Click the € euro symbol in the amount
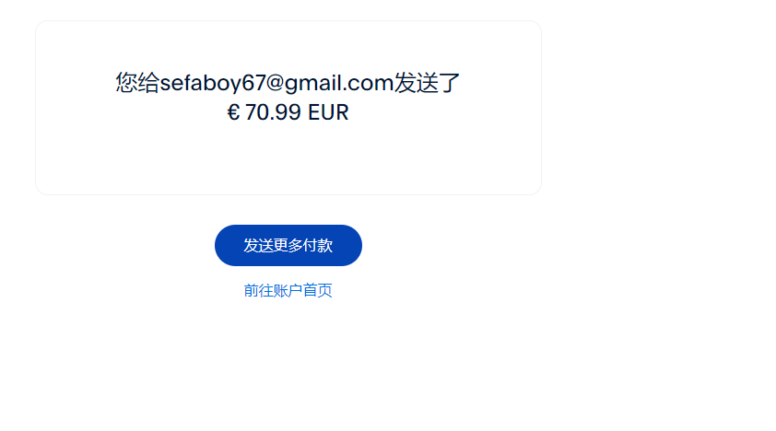The image size is (776, 431). (x=233, y=112)
